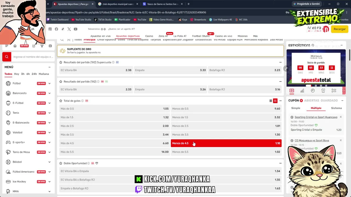Focus the team name search field
Screen dimensions: 351x197
tap(33, 57)
